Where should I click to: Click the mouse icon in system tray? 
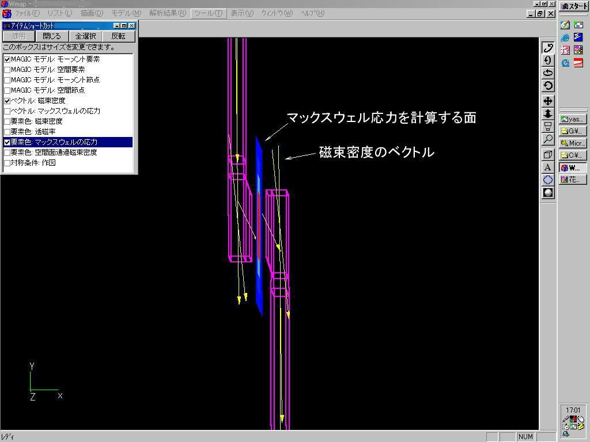click(x=581, y=419)
